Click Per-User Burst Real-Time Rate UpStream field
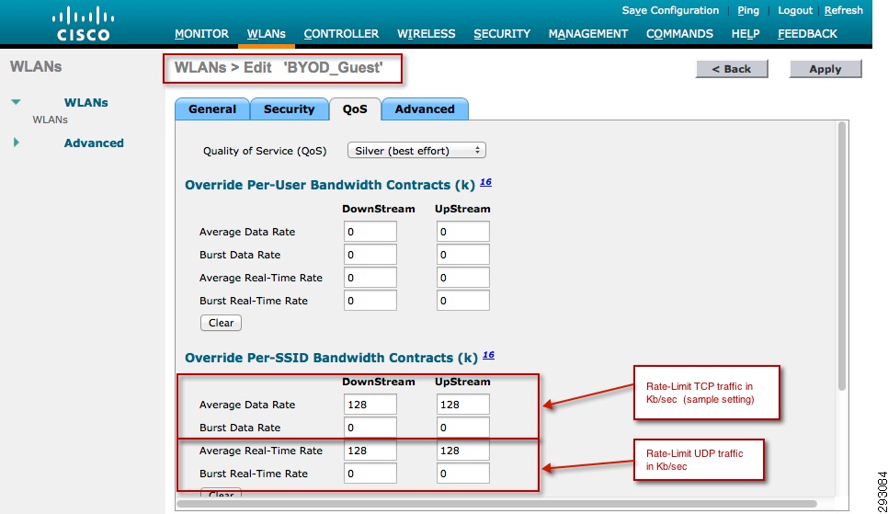 pyautogui.click(x=462, y=301)
